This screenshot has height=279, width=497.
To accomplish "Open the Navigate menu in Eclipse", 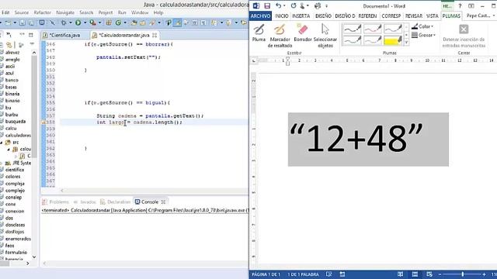I will coord(65,12).
